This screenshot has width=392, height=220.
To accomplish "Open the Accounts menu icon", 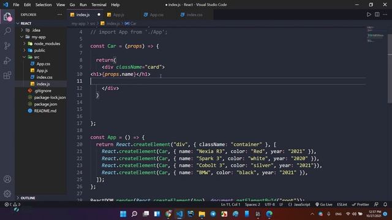I will pos(7,179).
